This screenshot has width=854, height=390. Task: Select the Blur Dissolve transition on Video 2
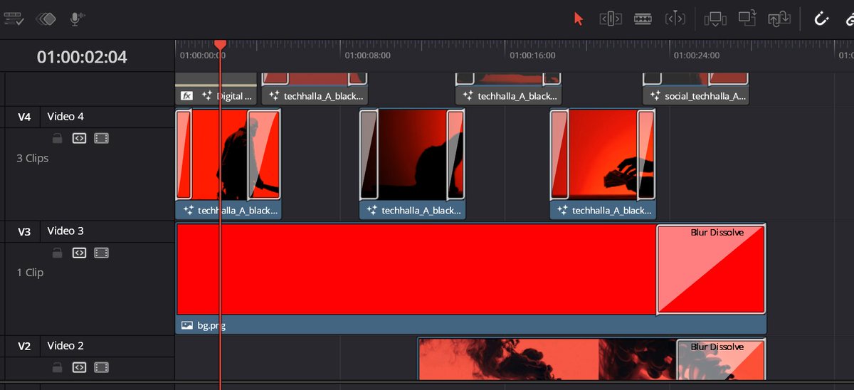click(x=720, y=359)
